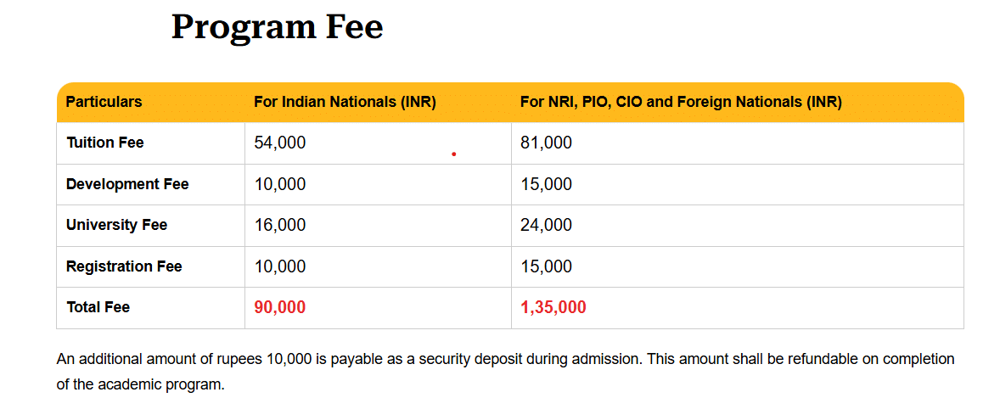
Task: Click the For Indian Nationals (INR) header
Action: (345, 103)
